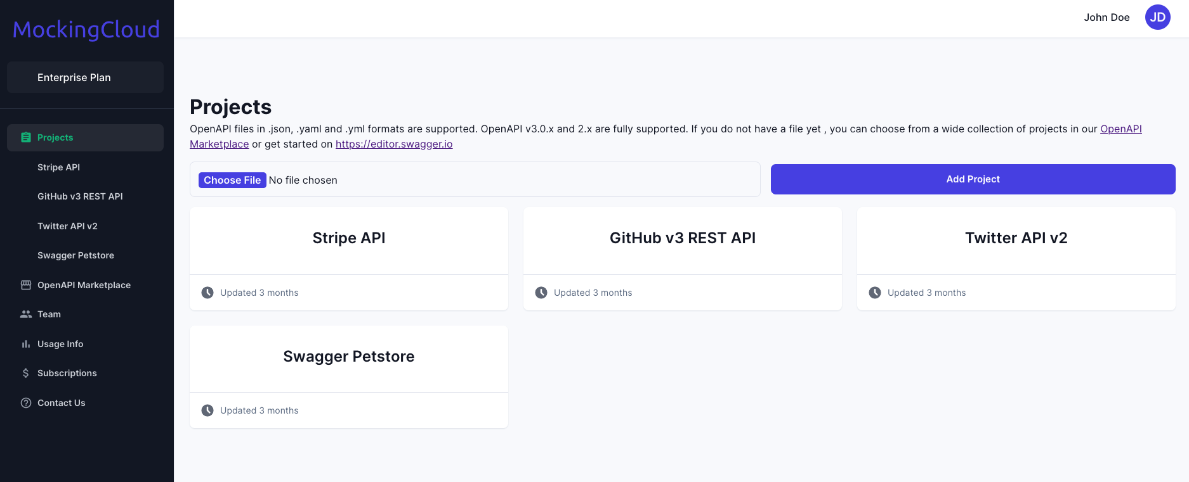This screenshot has height=482, width=1189.
Task: Click the clock icon on Twitter API v2 card
Action: pos(875,293)
